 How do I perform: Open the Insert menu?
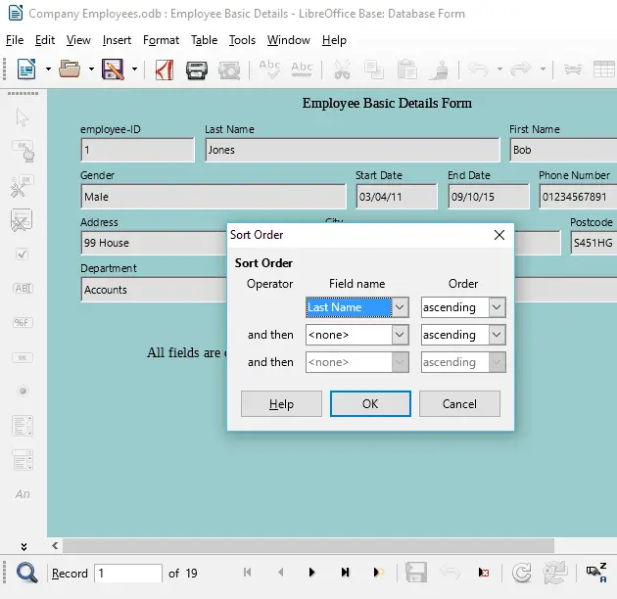pyautogui.click(x=117, y=40)
